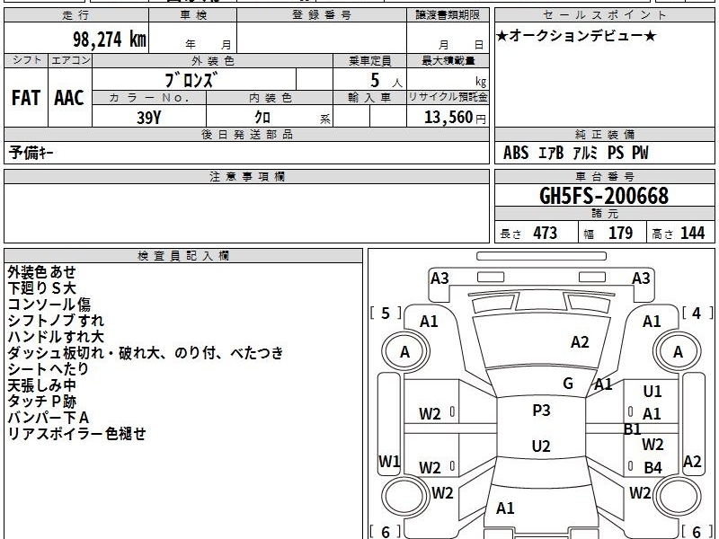The height and width of the screenshot is (539, 719).
Task: Click the エアコン header label
Action: tap(70, 60)
